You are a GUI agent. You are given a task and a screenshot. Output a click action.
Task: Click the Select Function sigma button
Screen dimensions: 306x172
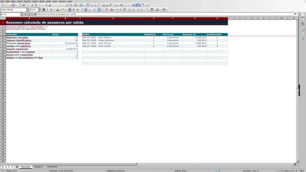click(x=30, y=14)
